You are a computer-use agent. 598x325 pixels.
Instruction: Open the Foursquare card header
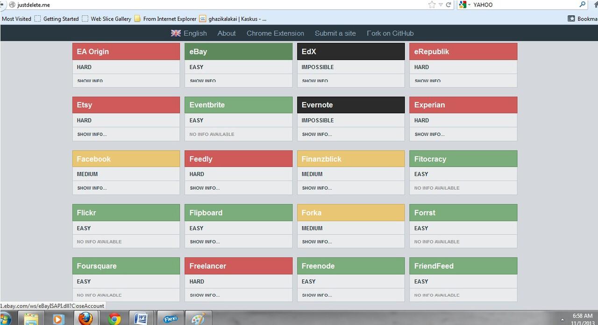[x=126, y=266]
